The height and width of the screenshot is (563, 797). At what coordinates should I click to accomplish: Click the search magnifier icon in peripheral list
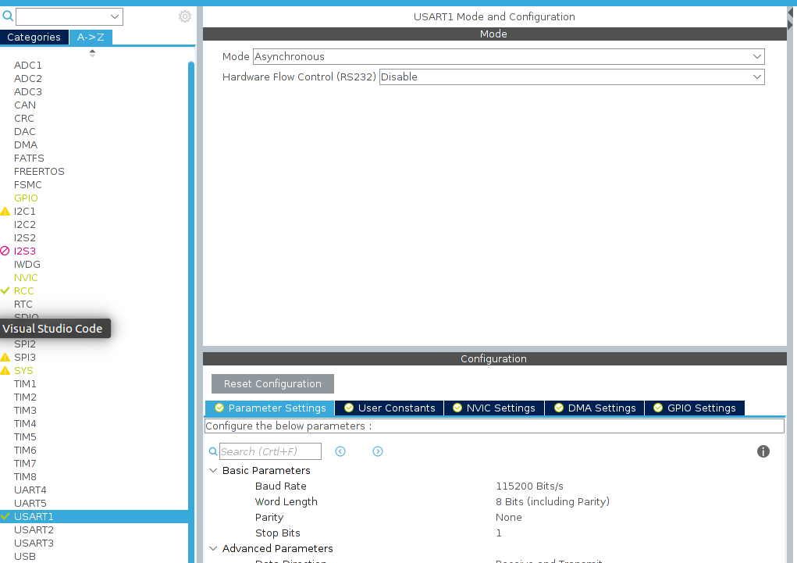[x=8, y=16]
